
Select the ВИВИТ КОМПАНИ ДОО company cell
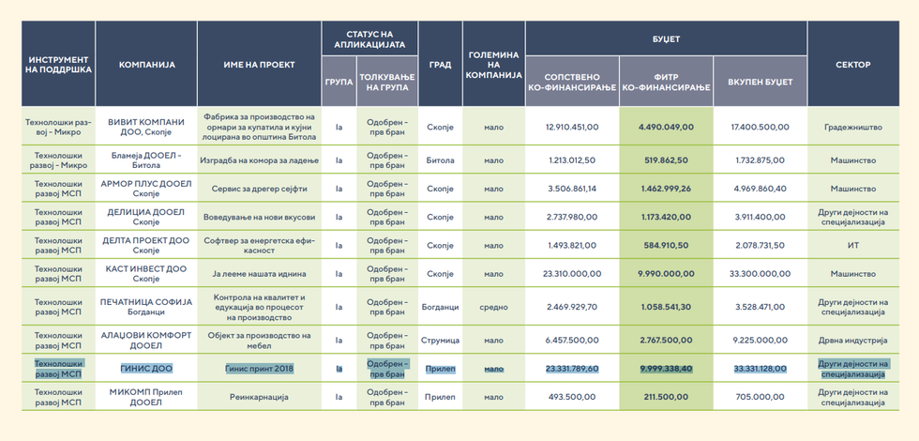click(x=146, y=127)
